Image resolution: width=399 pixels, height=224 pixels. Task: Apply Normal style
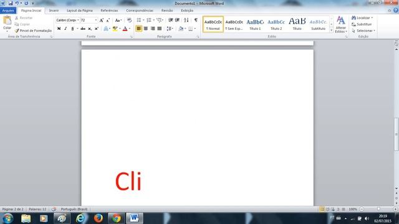click(x=213, y=24)
